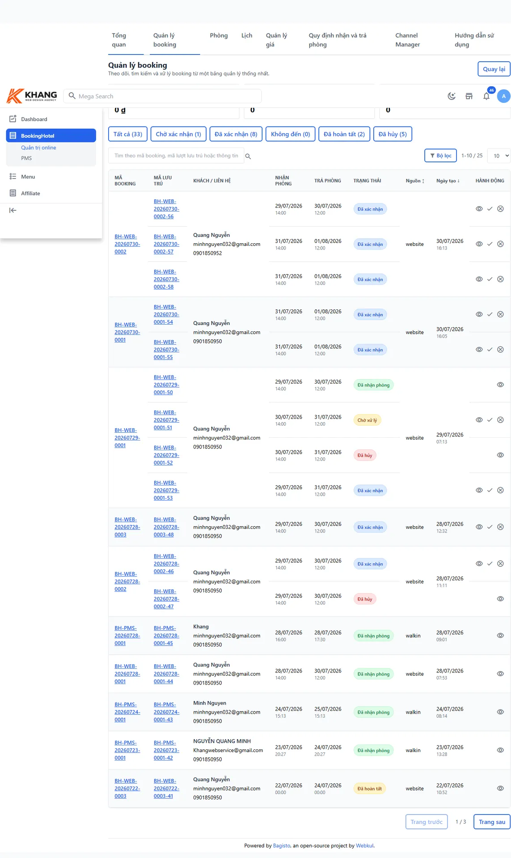Confirm stay BH-WEB-20260730-0002-56 with check icon
This screenshot has width=511, height=858.
click(490, 209)
